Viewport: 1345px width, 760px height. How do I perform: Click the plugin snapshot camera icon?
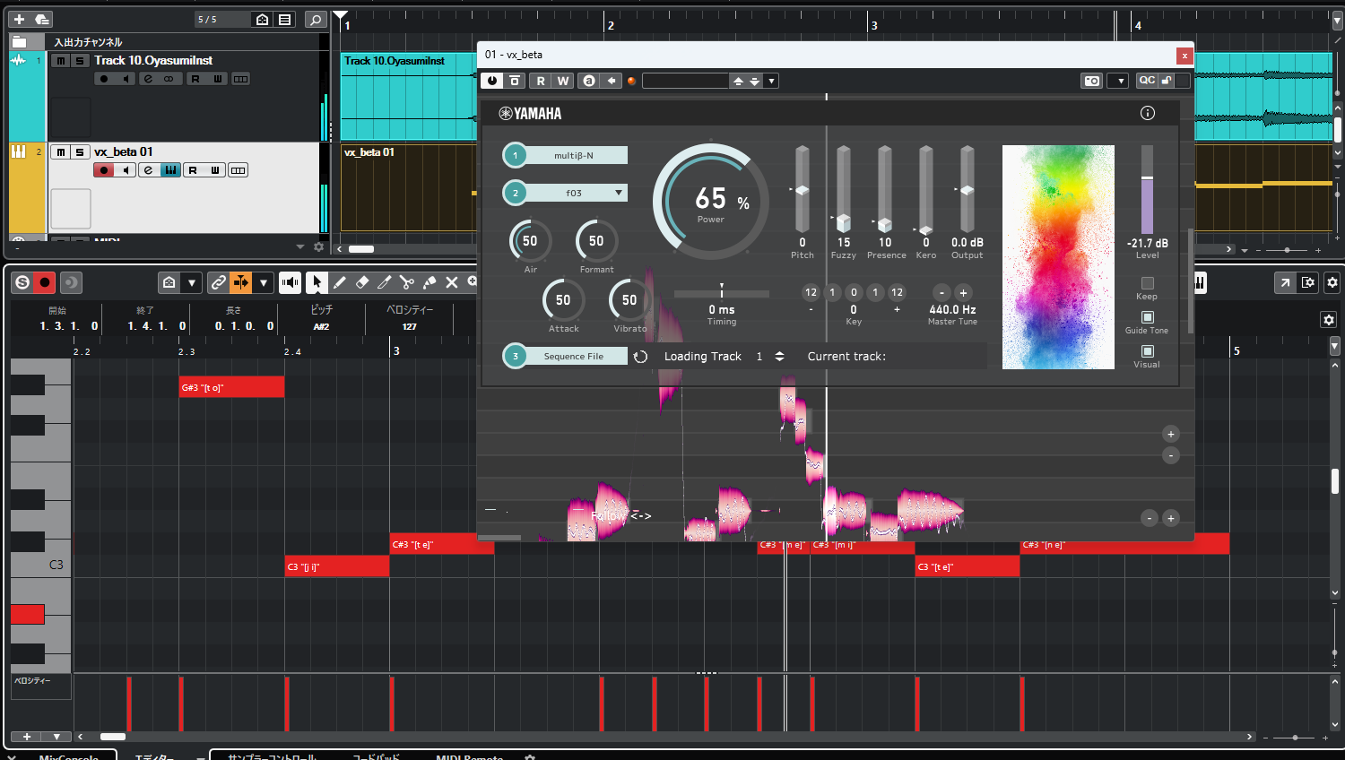click(1091, 81)
